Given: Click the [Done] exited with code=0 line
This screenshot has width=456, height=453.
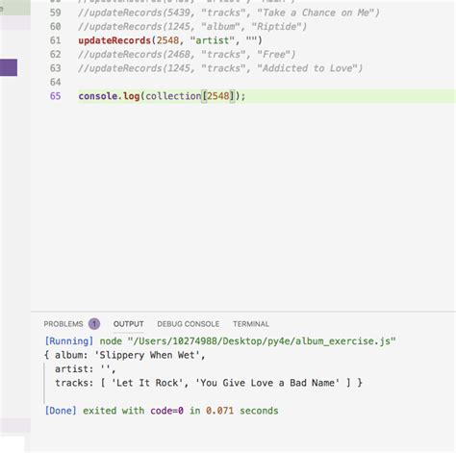Looking at the screenshot, I should coord(162,411).
